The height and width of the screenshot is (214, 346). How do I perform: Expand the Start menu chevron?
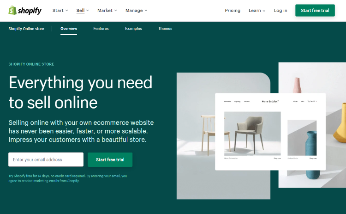point(66,10)
